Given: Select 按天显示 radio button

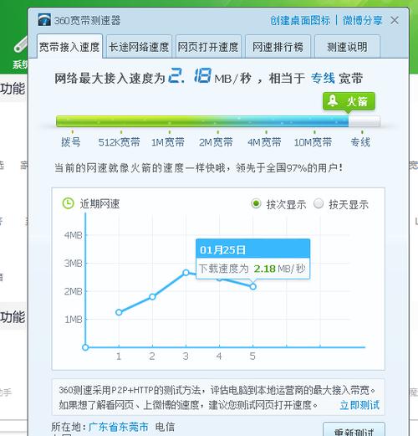Looking at the screenshot, I should click(319, 203).
